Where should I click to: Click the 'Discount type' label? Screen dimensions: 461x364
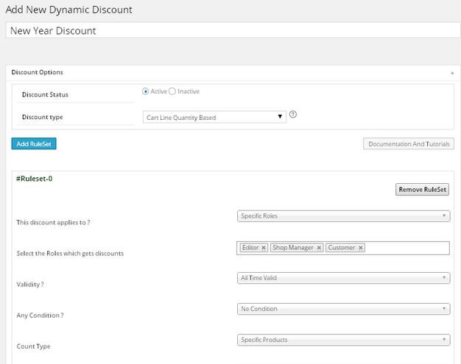point(42,117)
